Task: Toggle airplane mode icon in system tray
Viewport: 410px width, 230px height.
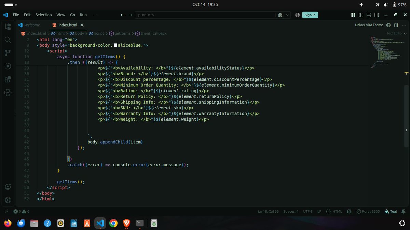Action: pyautogui.click(x=378, y=5)
